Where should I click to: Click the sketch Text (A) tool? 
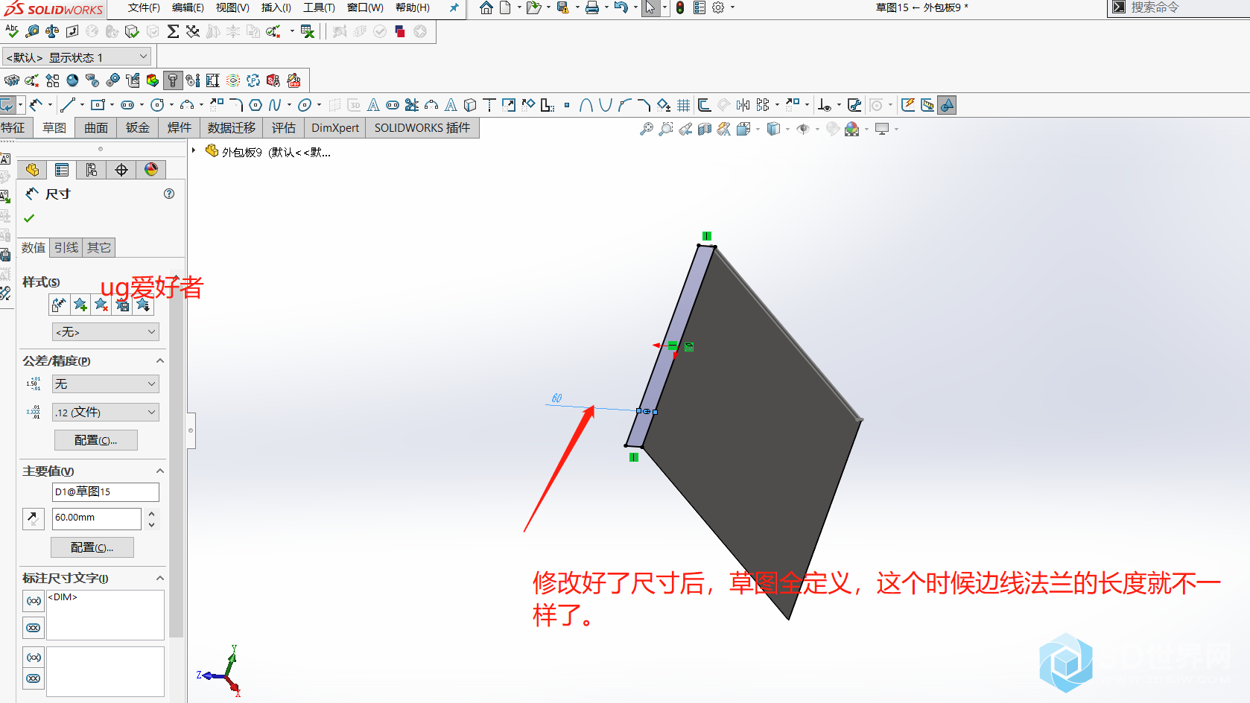point(373,105)
